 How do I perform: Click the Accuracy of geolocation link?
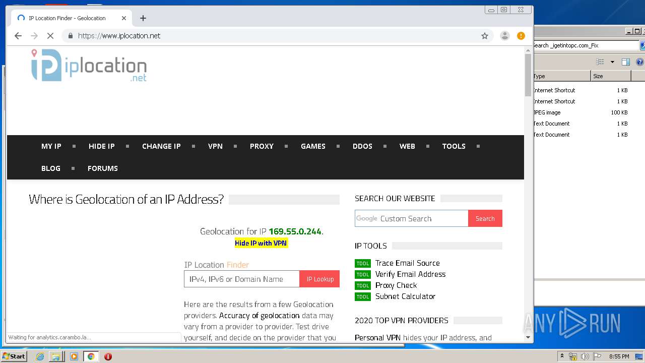click(x=260, y=316)
